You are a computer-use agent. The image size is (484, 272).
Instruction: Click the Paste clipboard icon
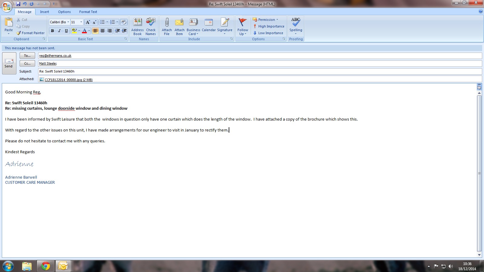(x=9, y=22)
